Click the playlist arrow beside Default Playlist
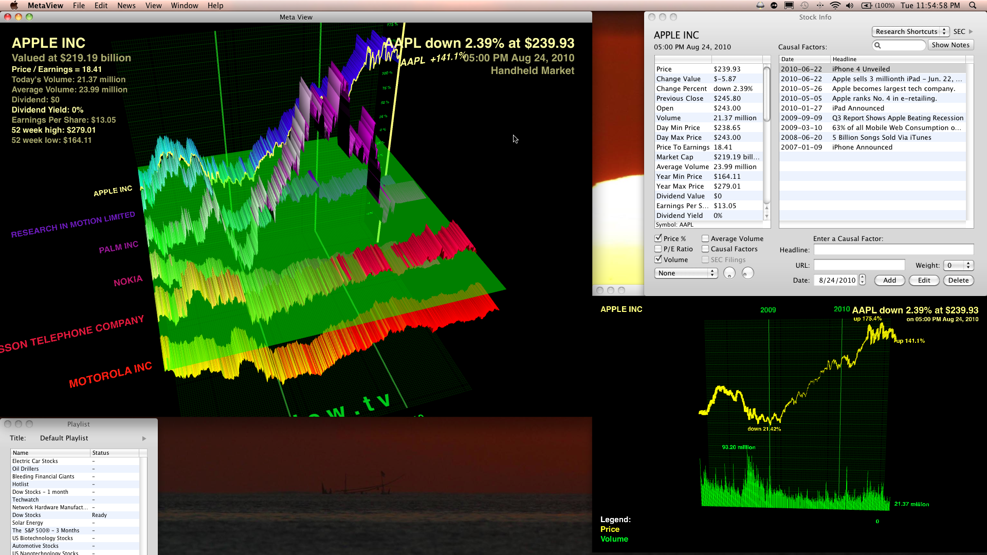This screenshot has height=555, width=987. (x=144, y=438)
